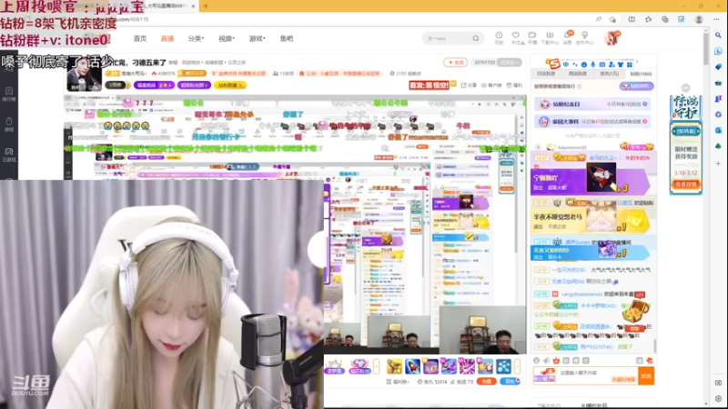Expand the 游戏 games dropdown
The height and width of the screenshot is (409, 728).
258,38
